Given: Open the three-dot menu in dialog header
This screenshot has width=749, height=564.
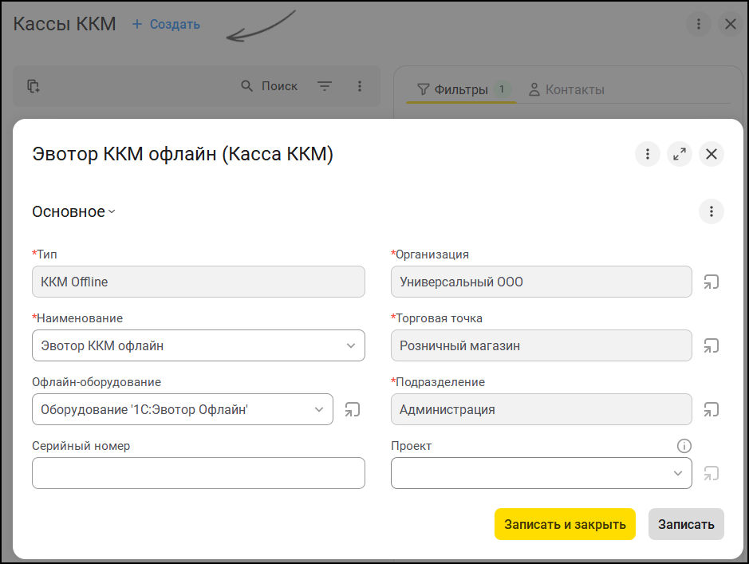Looking at the screenshot, I should [647, 154].
